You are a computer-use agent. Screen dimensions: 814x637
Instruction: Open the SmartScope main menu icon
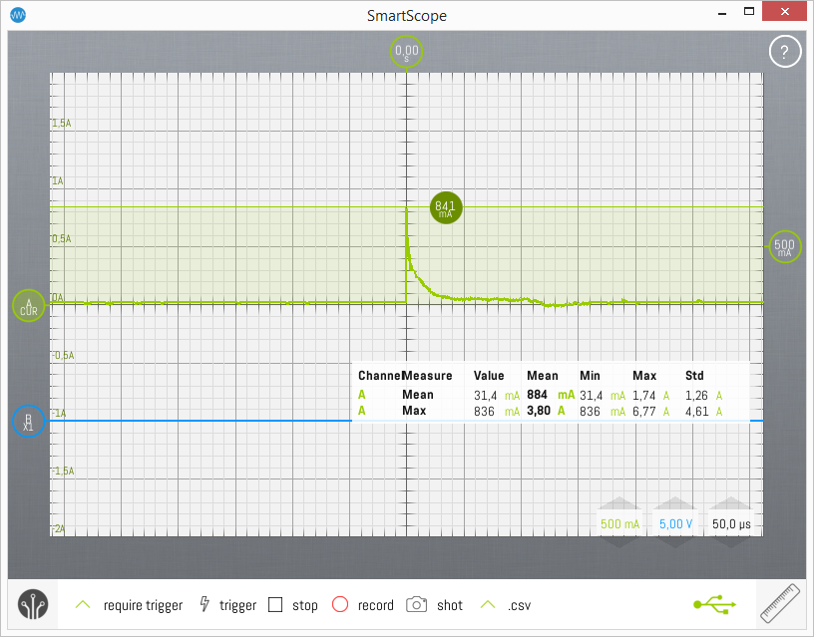coord(33,605)
